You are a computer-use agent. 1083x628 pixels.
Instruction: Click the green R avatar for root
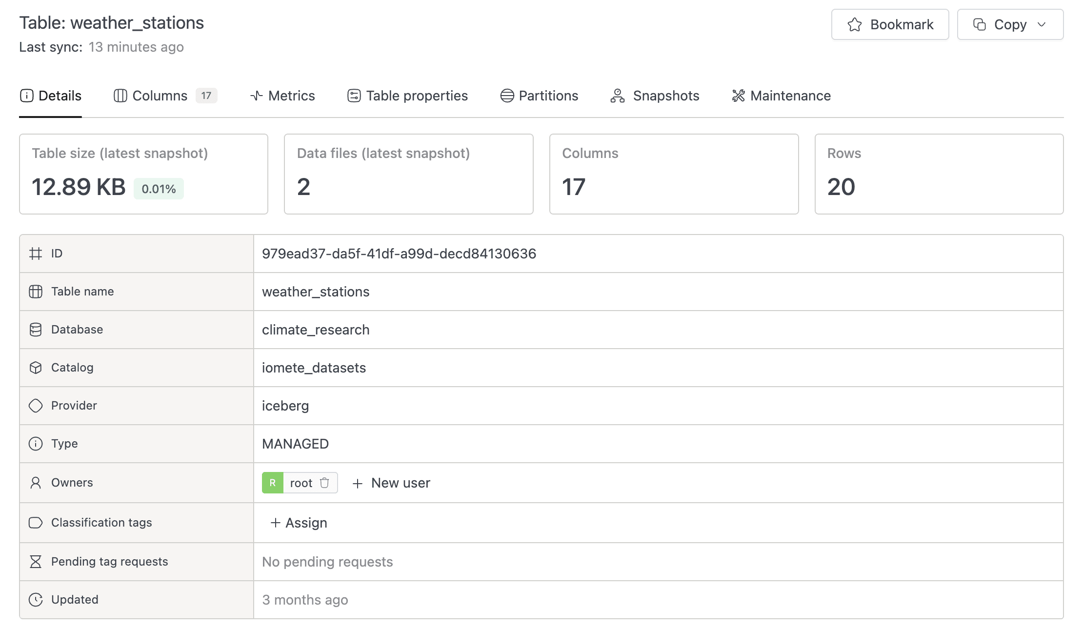pyautogui.click(x=273, y=483)
